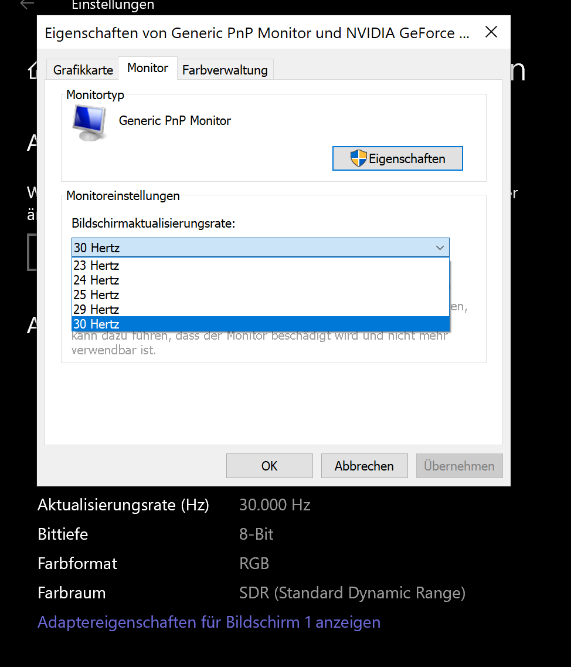
Task: Cancel the dialog with Abbrechen
Action: tap(364, 465)
